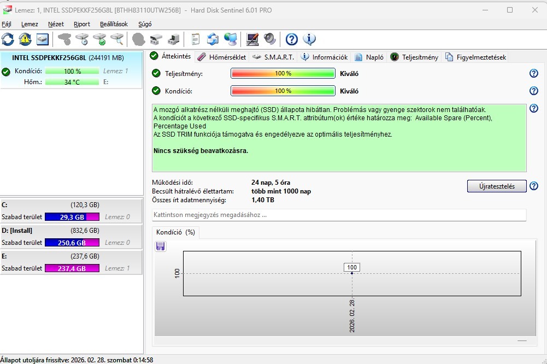Click the 1,40 TB written data value
547x364 pixels.
click(x=263, y=200)
